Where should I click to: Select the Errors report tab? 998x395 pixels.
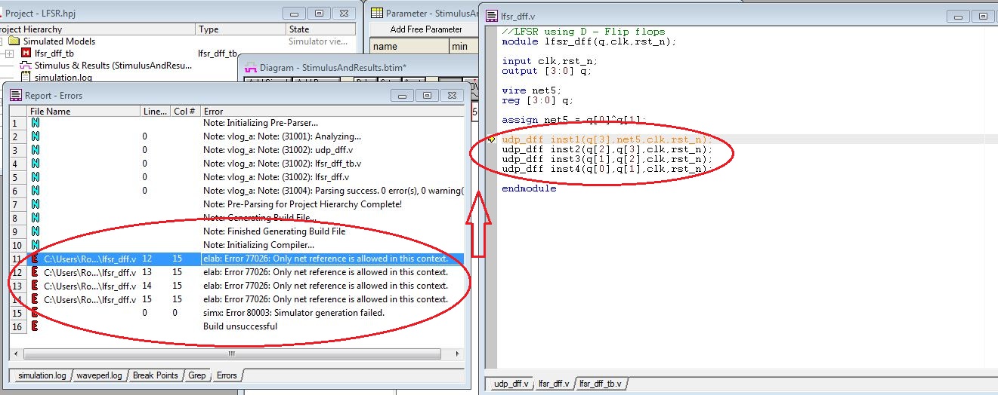click(x=227, y=375)
